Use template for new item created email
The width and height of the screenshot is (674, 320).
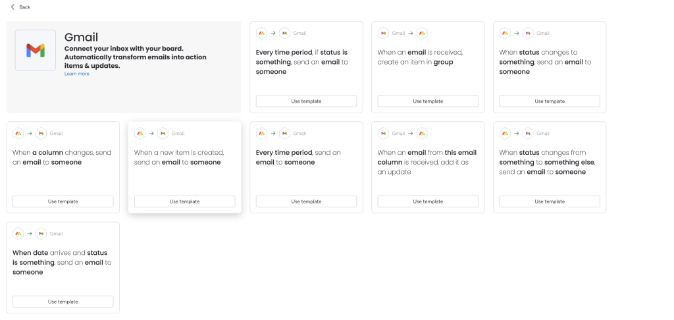click(184, 201)
